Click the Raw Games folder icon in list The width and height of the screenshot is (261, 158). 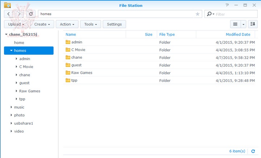tap(68, 73)
